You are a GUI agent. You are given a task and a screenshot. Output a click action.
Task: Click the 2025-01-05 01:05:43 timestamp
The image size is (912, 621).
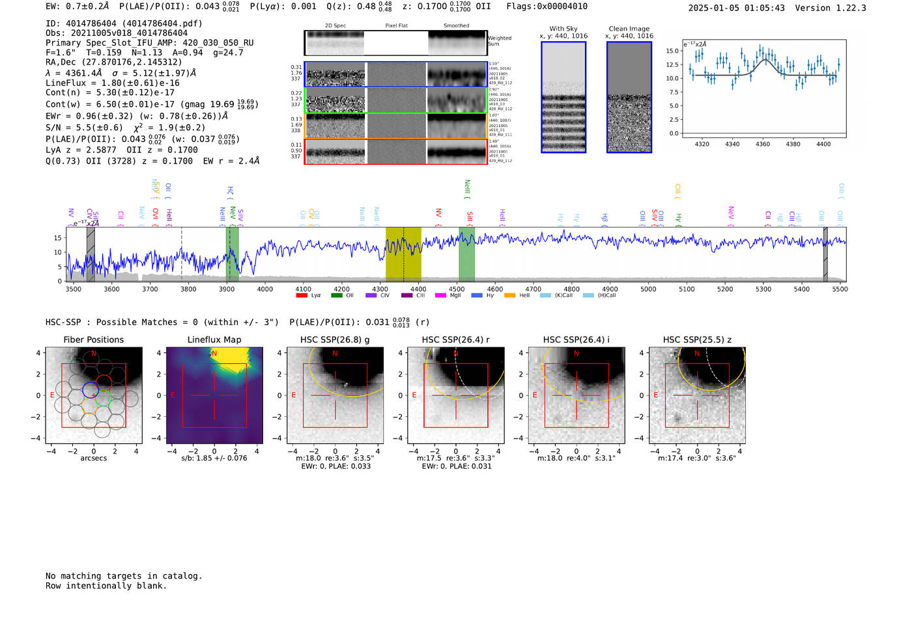tap(737, 8)
